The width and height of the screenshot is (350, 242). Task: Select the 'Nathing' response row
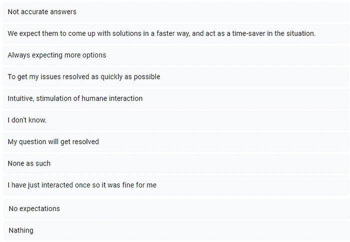176,230
